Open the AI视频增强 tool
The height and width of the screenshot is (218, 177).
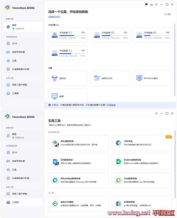(142, 204)
